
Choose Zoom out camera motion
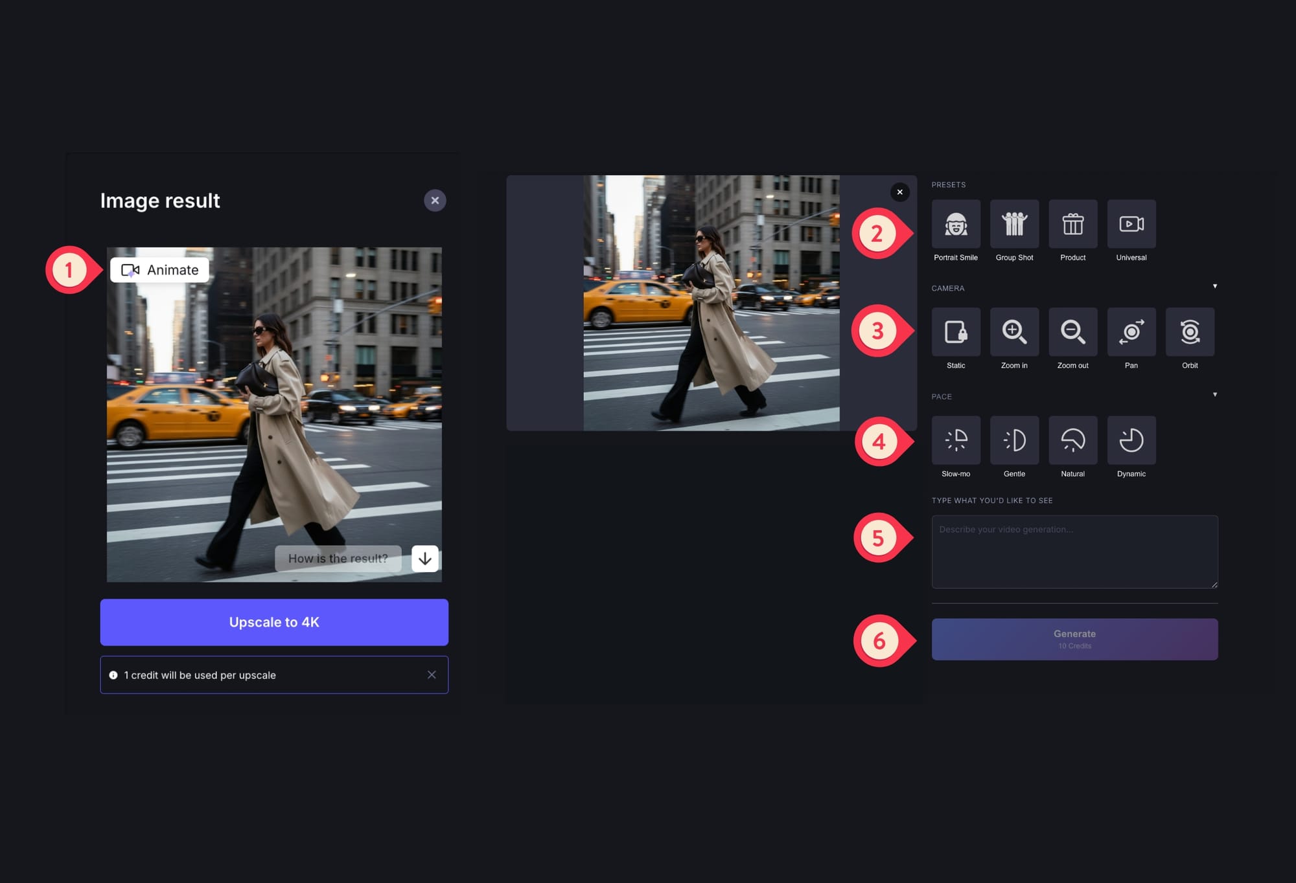tap(1072, 332)
